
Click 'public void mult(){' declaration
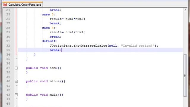45,95
